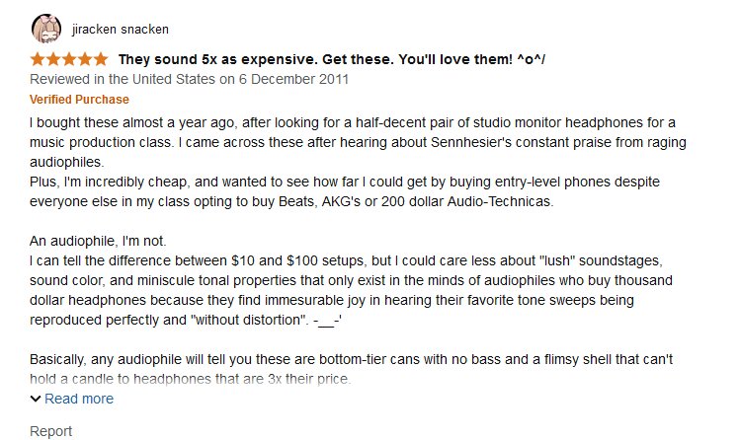Click the third star in the rating
This screenshot has width=739, height=440.
coord(70,59)
